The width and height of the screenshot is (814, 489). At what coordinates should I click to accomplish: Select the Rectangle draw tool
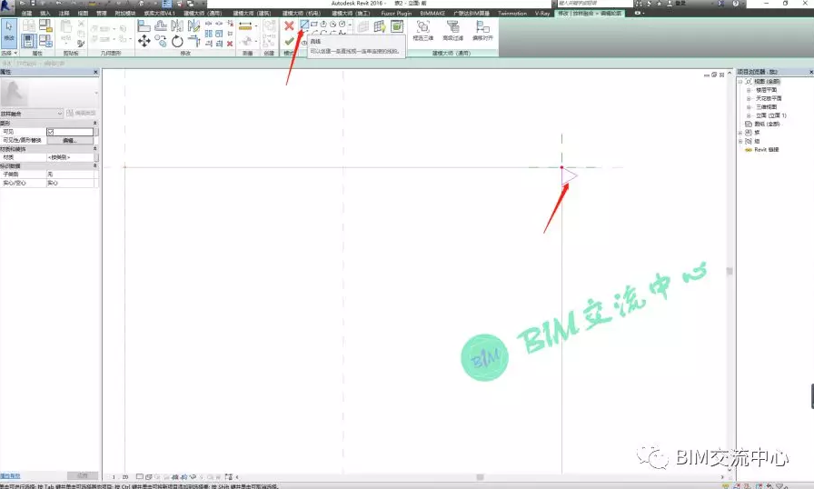314,24
